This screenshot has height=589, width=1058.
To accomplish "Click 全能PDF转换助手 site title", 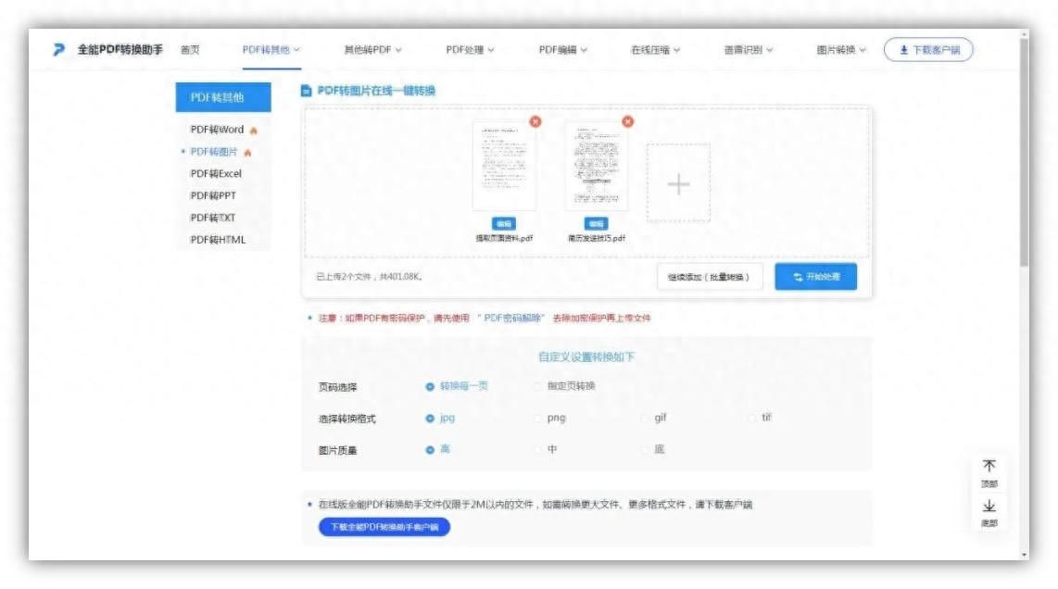I will point(120,49).
